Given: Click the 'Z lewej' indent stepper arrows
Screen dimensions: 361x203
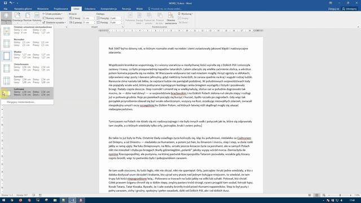Looking at the screenshot, I should (x=94, y=18).
